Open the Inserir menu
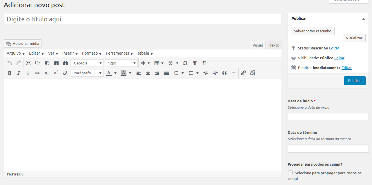 click(70, 53)
